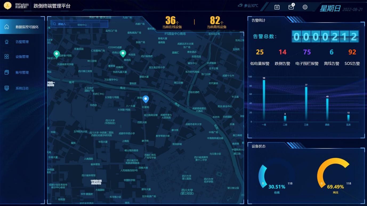The width and height of the screenshot is (367, 206).
Task: Open the calendar icon in header
Action: (x=277, y=7)
